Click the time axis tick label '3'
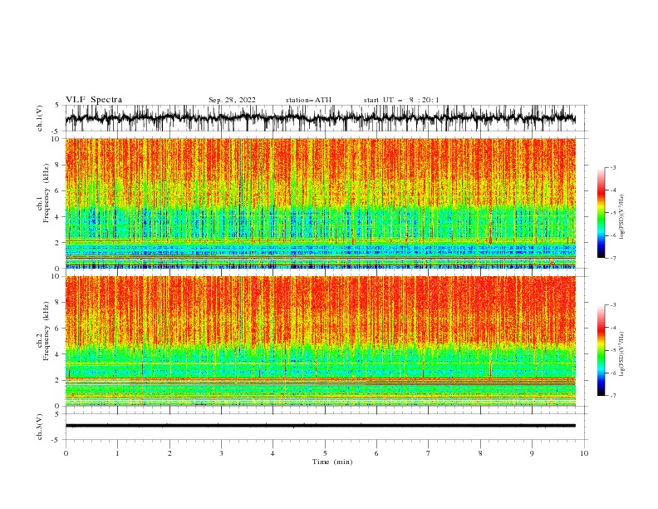The height and width of the screenshot is (509, 658). click(221, 453)
